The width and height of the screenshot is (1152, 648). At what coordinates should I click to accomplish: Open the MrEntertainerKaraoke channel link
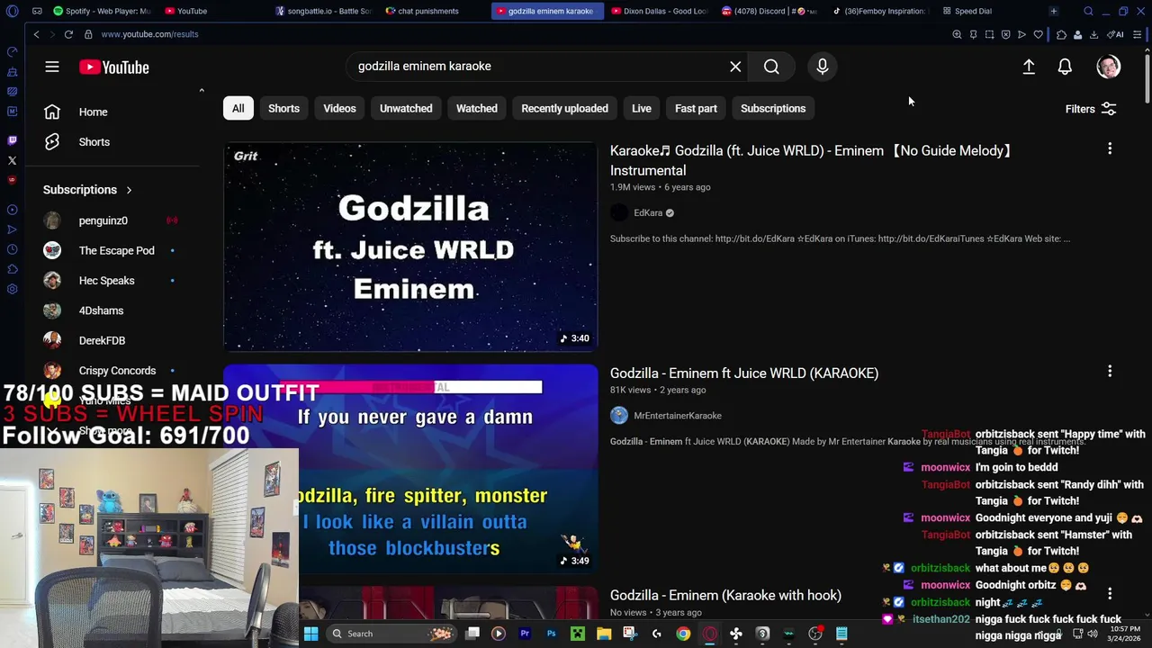point(678,416)
